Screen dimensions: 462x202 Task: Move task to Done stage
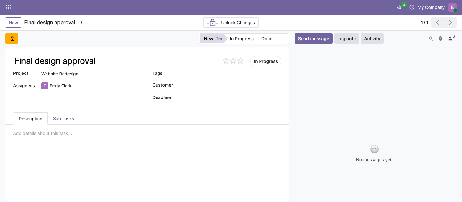[267, 39]
